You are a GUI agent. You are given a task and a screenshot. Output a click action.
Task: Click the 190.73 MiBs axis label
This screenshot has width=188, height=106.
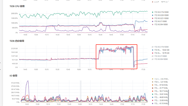(x=15, y=96)
